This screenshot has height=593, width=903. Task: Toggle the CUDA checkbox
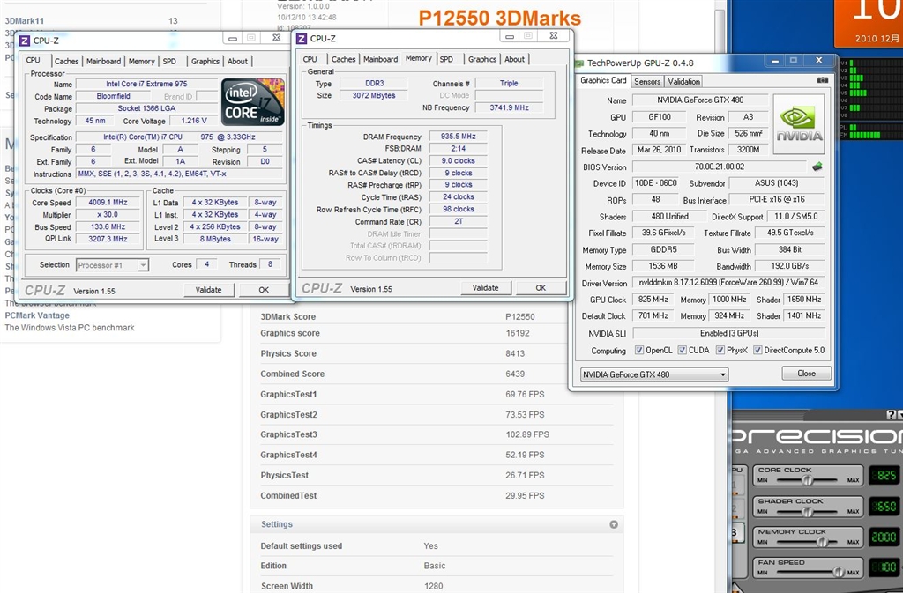click(x=682, y=350)
